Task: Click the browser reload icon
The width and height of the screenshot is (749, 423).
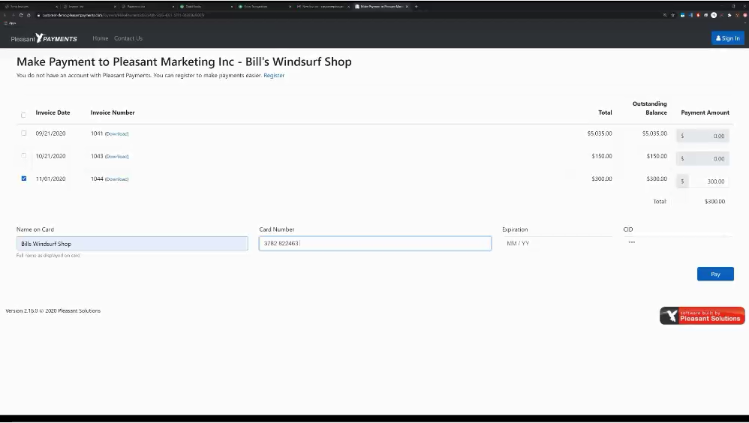Action: pos(20,15)
